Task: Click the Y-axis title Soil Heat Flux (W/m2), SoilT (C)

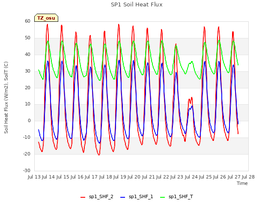Action: coord(6,97)
